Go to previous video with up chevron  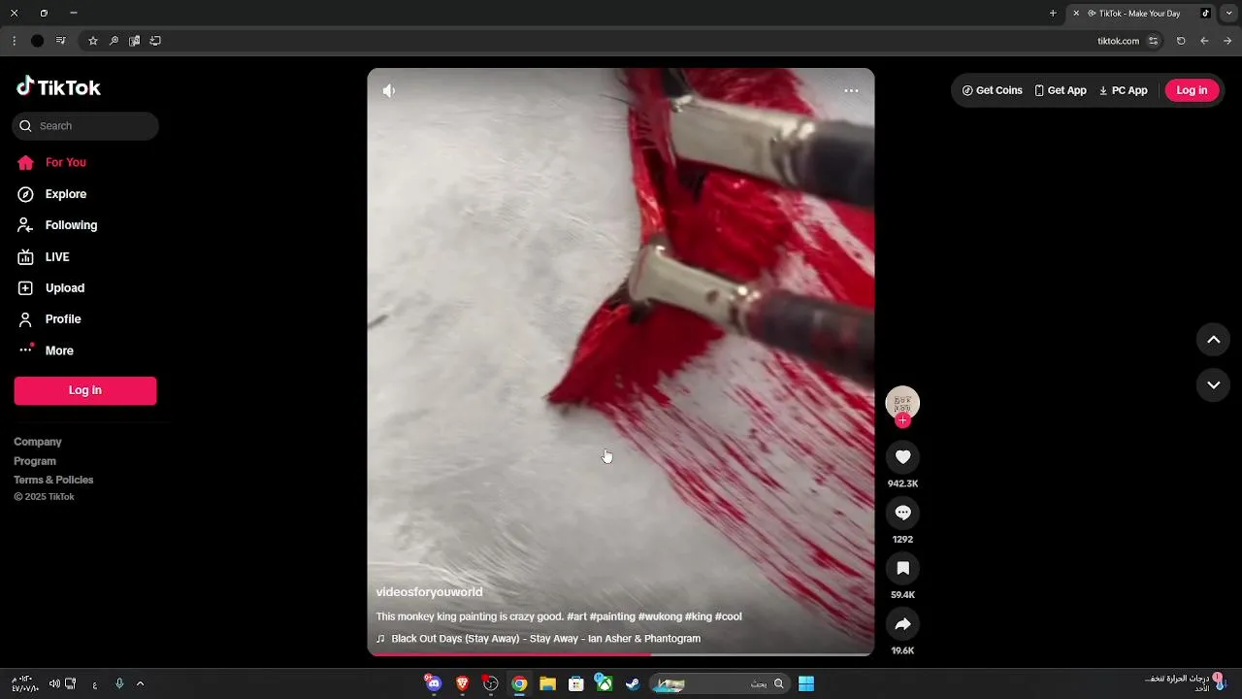point(1213,340)
